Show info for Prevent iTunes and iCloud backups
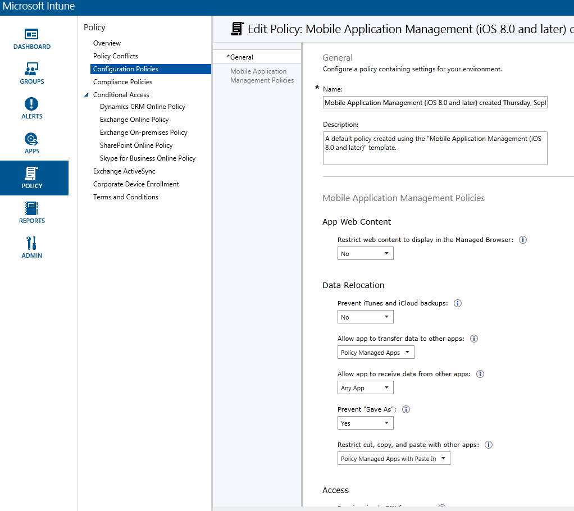The height and width of the screenshot is (511, 574). coord(458,303)
